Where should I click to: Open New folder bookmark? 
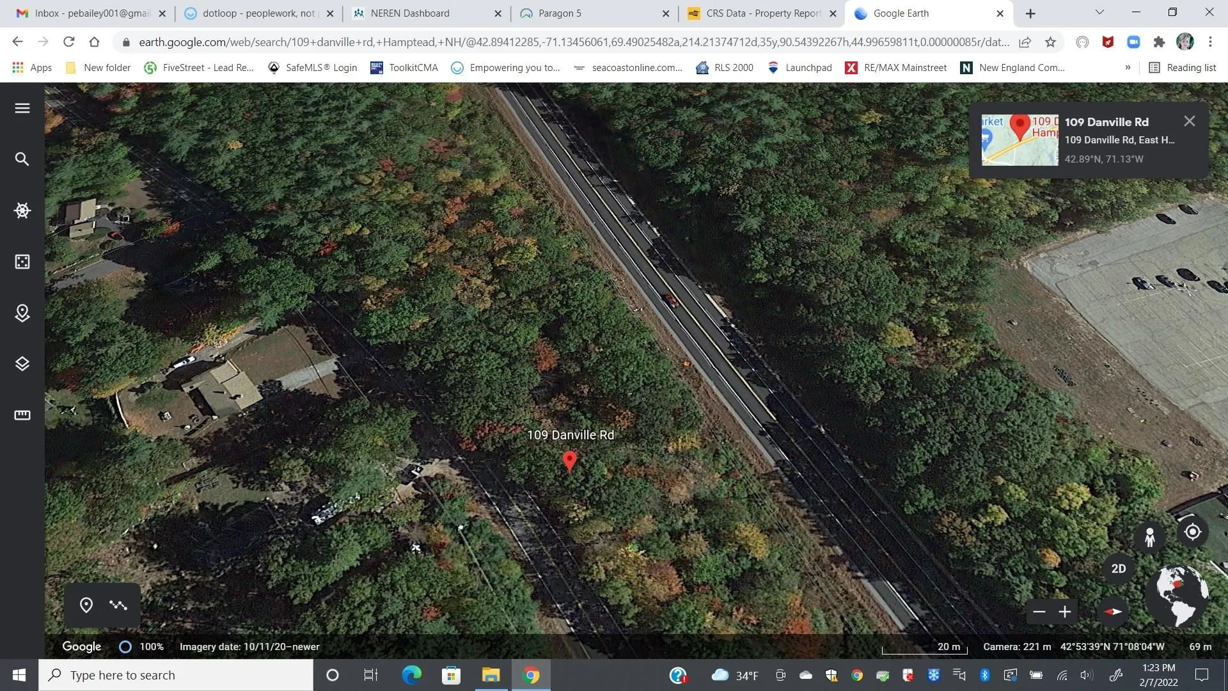point(98,68)
